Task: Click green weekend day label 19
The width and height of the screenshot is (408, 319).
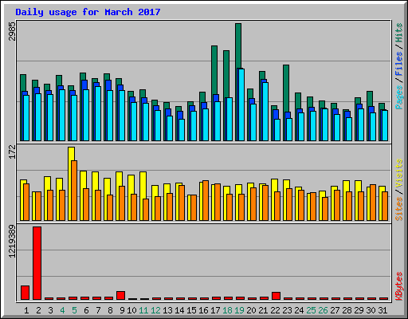Action: [239, 310]
